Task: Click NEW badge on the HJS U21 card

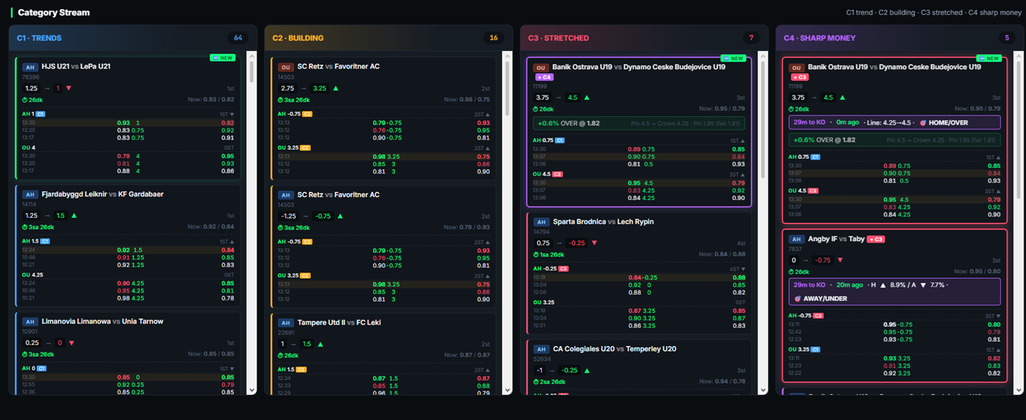Action: (x=223, y=58)
